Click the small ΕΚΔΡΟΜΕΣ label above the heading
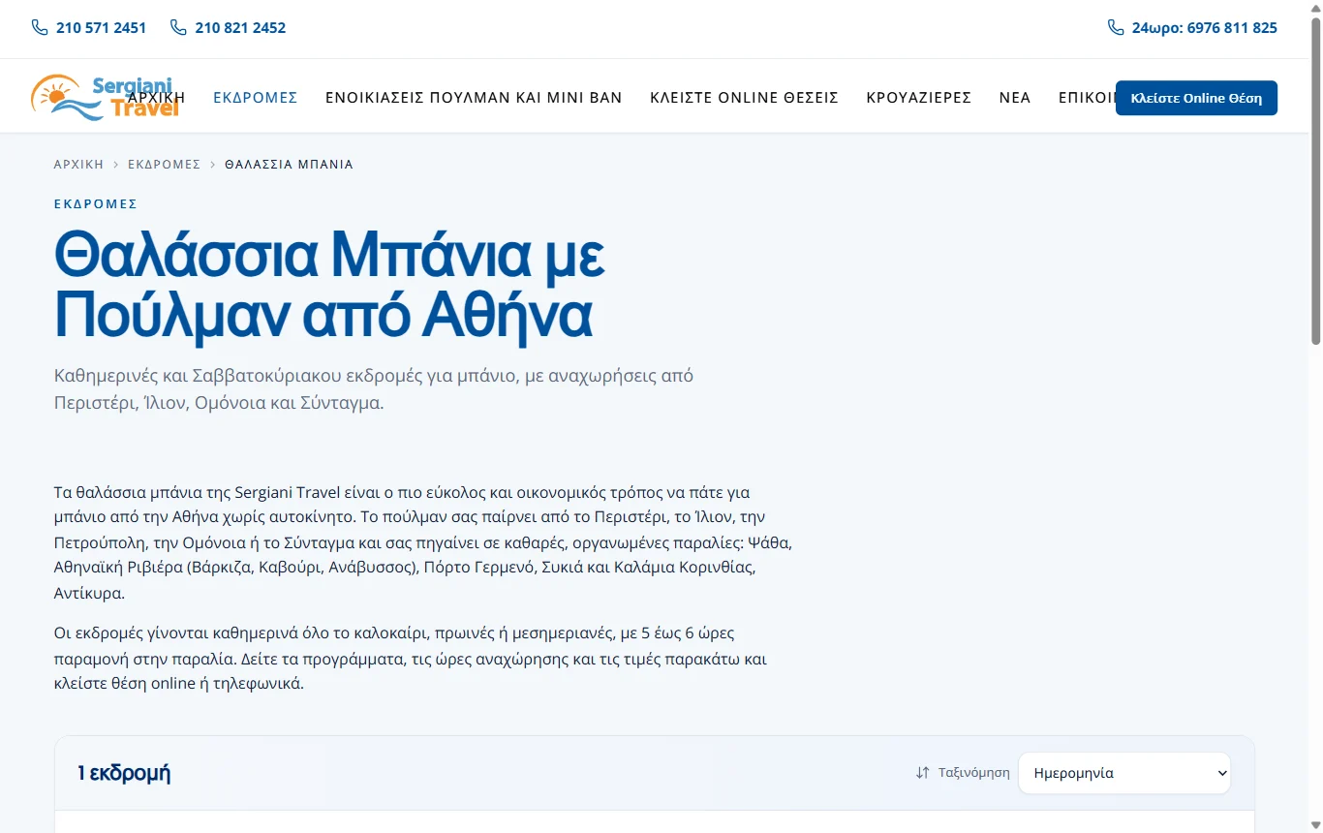This screenshot has width=1323, height=833. pyautogui.click(x=96, y=204)
